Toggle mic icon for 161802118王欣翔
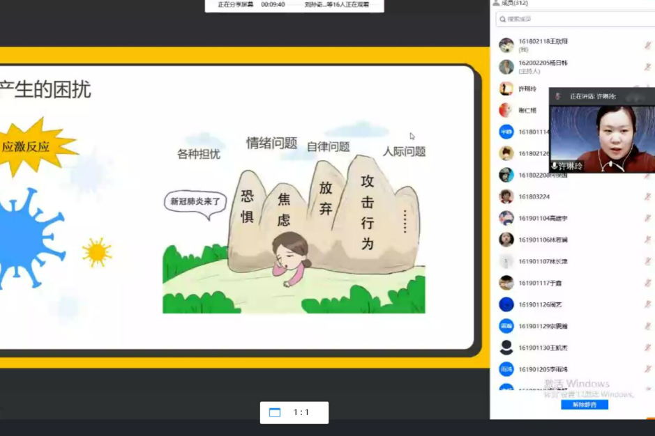Image resolution: width=655 pixels, height=436 pixels. tap(647, 45)
